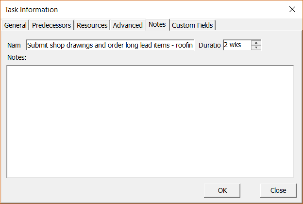
Task: Close the Task Information dialog with X
Action: point(292,9)
